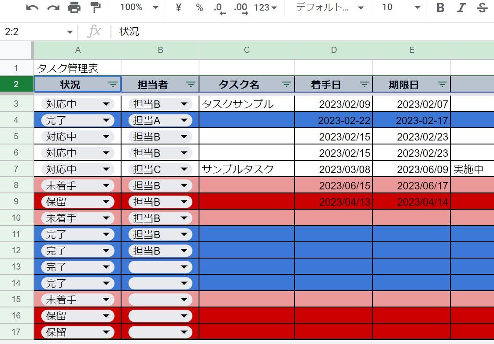Click the 期限日 header cell
Screen dimensions: 494x344
pos(412,84)
